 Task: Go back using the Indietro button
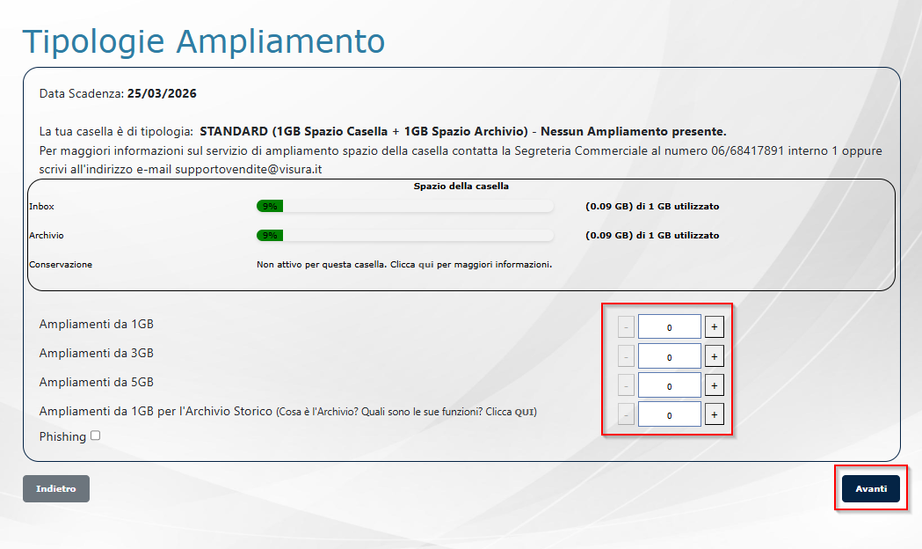56,489
